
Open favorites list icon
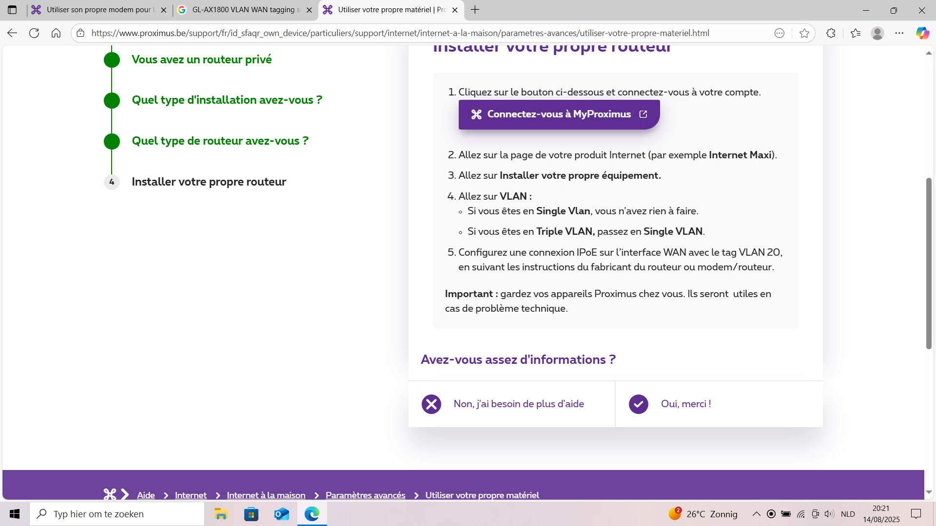point(856,33)
